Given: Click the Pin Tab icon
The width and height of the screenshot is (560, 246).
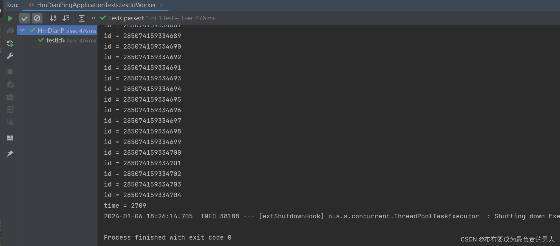Looking at the screenshot, I should (x=10, y=154).
